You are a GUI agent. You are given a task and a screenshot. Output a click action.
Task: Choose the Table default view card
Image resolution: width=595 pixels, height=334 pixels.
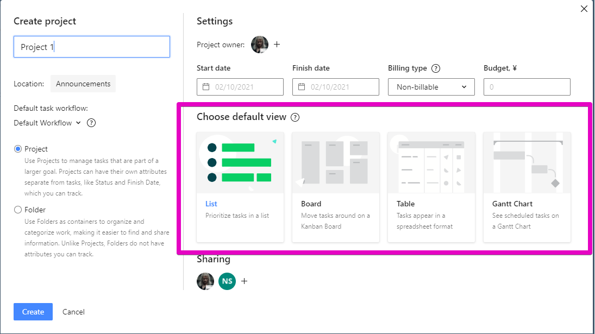click(x=431, y=187)
